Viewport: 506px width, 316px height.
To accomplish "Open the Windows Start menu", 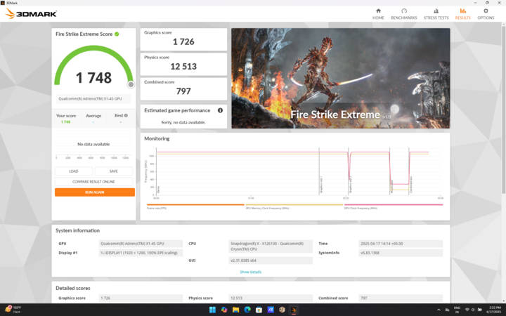I will (x=212, y=310).
